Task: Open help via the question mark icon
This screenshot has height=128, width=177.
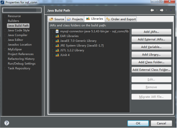Action: 7,123
